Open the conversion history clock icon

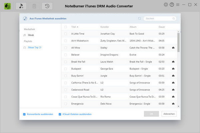pyautogui.click(x=47, y=6)
